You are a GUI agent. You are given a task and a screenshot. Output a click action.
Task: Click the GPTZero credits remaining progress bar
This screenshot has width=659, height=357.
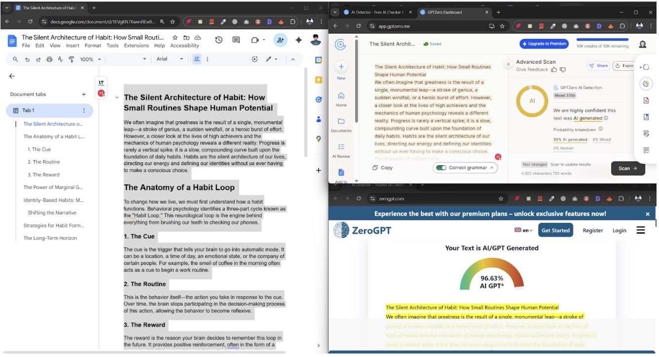click(602, 39)
